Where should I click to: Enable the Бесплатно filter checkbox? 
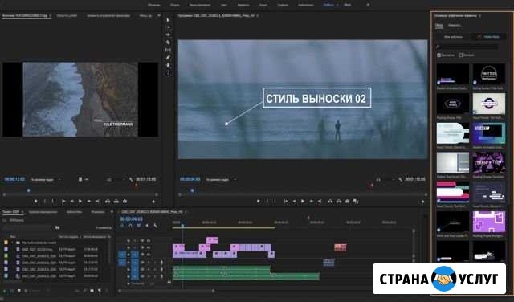439,55
